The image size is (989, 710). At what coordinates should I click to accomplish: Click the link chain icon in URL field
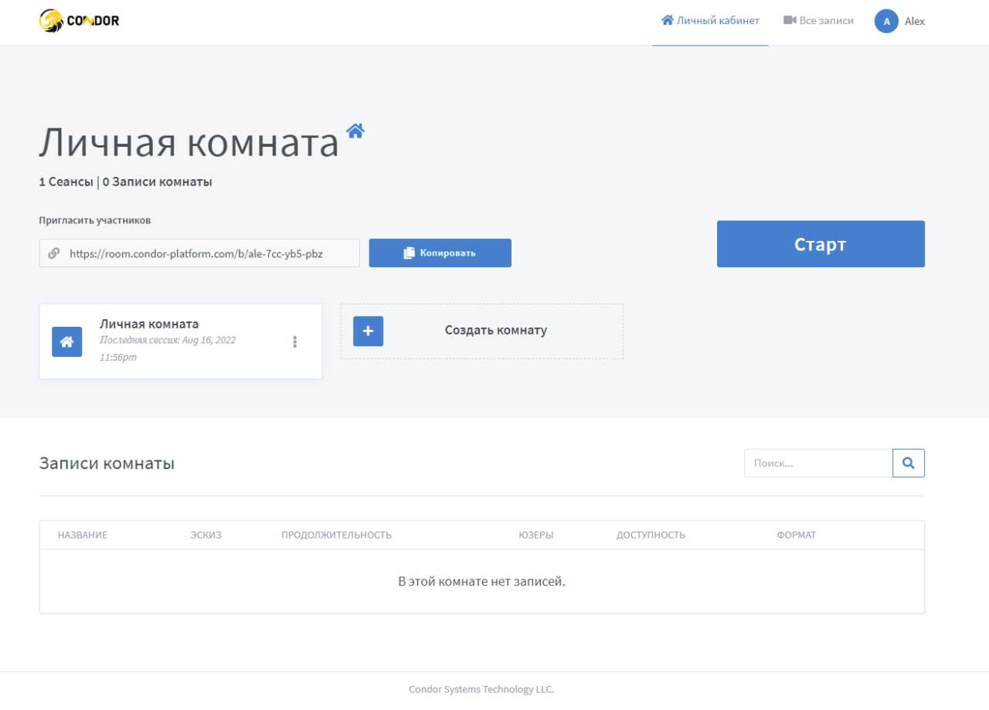pyautogui.click(x=53, y=253)
